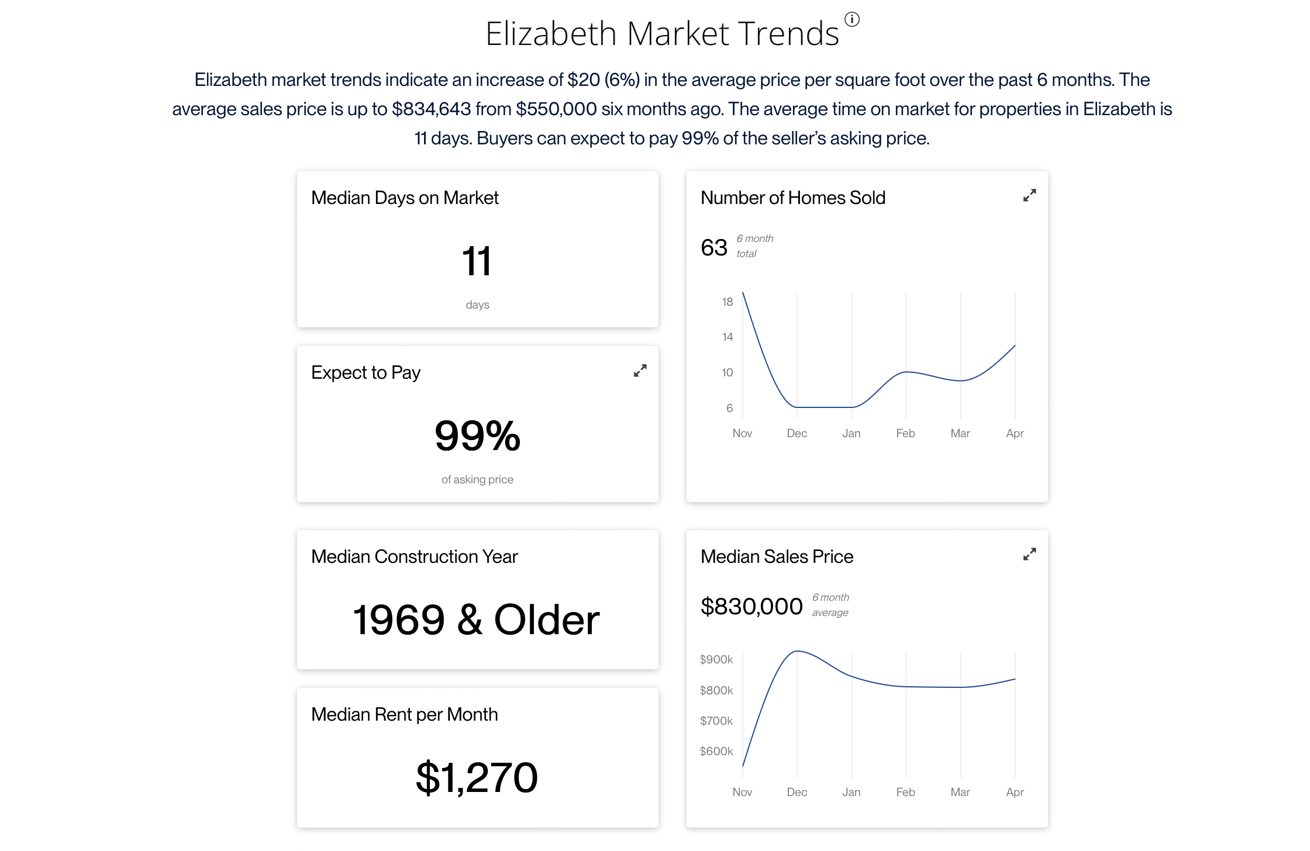Expand the Median Sales Price chart
The image size is (1310, 851).
(1029, 554)
